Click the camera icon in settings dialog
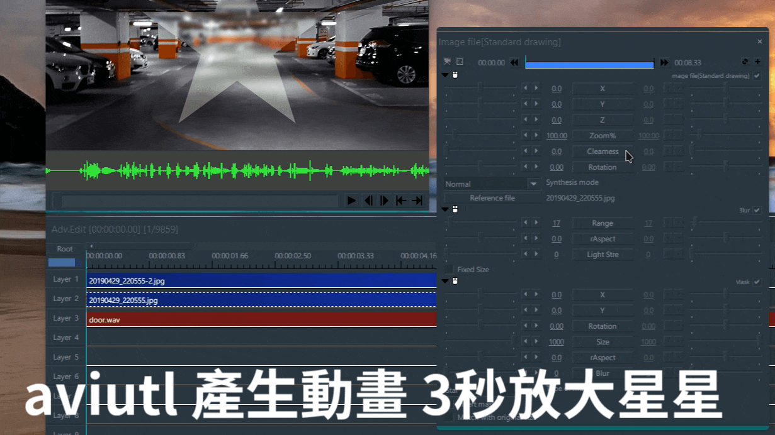 [447, 62]
